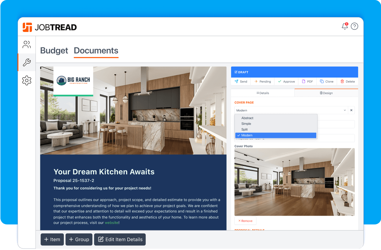Export the proposal as PDF
The height and width of the screenshot is (250, 381).
pos(307,81)
